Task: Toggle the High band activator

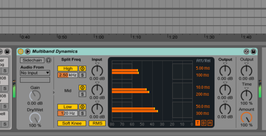Action: pyautogui.click(x=82, y=69)
